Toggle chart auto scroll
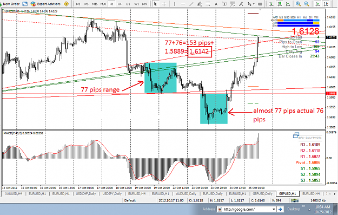The image size is (338, 215). 317,4
